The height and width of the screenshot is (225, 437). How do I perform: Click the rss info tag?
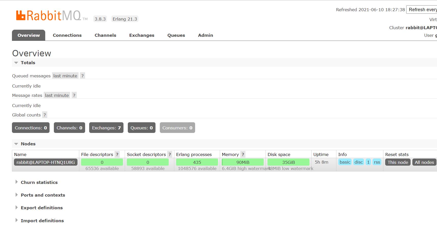pyautogui.click(x=377, y=162)
